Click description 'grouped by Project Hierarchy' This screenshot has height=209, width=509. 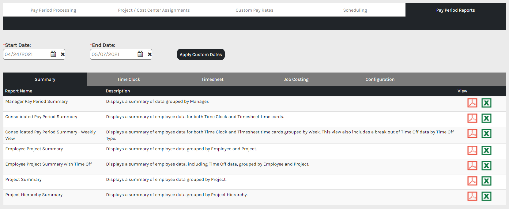coord(177,195)
